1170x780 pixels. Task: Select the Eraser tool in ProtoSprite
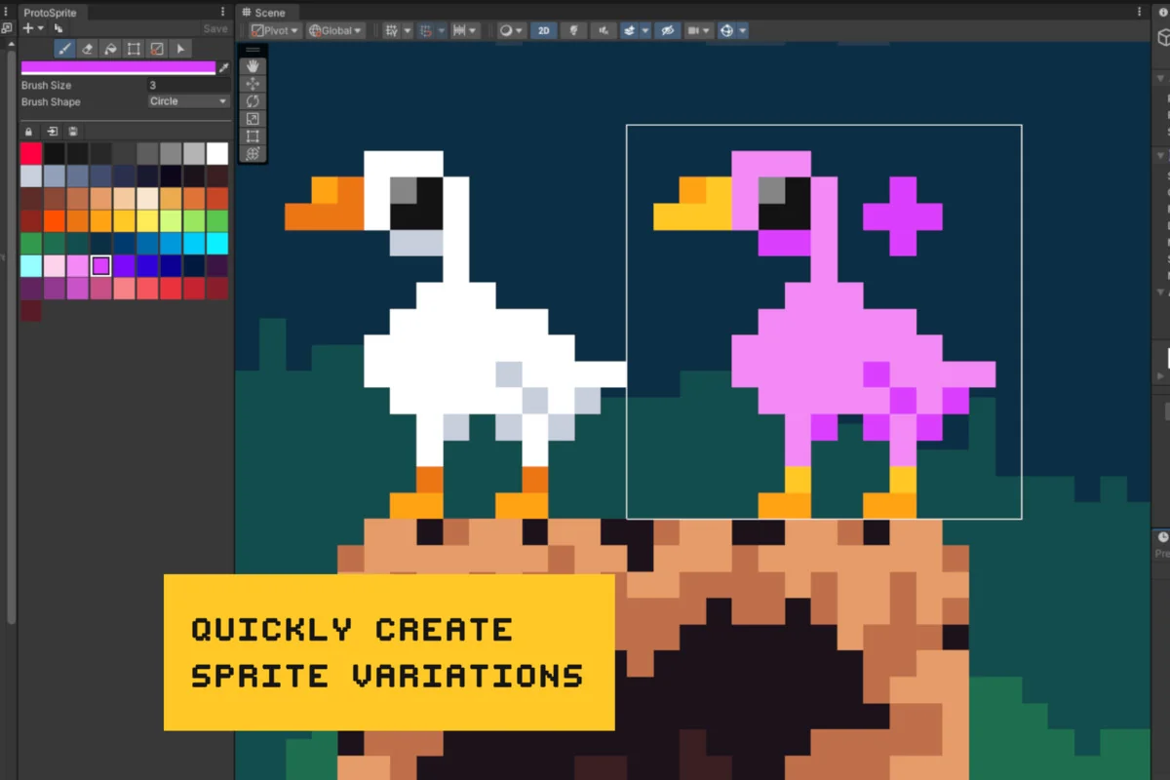[x=88, y=49]
